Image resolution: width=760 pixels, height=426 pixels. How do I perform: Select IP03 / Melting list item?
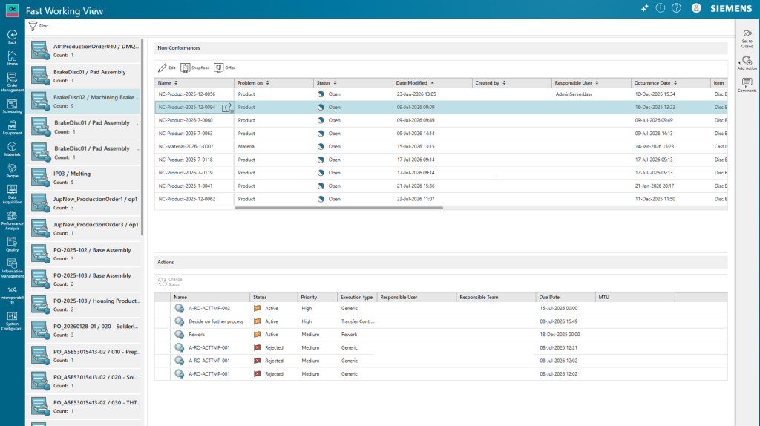point(84,177)
